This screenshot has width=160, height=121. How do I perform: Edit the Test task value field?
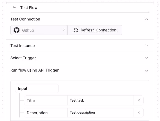(101, 101)
